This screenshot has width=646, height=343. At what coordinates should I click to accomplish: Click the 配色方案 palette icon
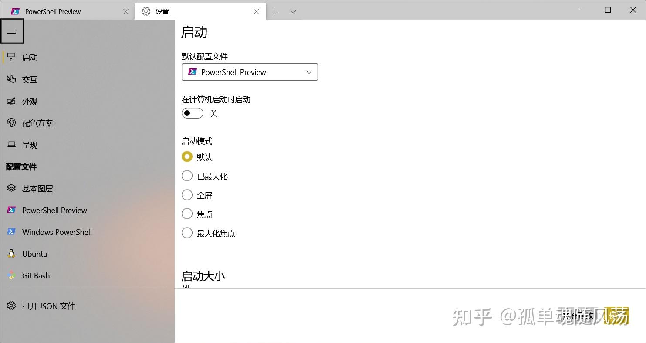point(11,123)
